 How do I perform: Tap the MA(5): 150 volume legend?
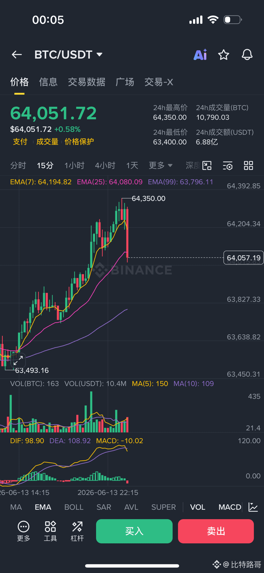click(150, 383)
